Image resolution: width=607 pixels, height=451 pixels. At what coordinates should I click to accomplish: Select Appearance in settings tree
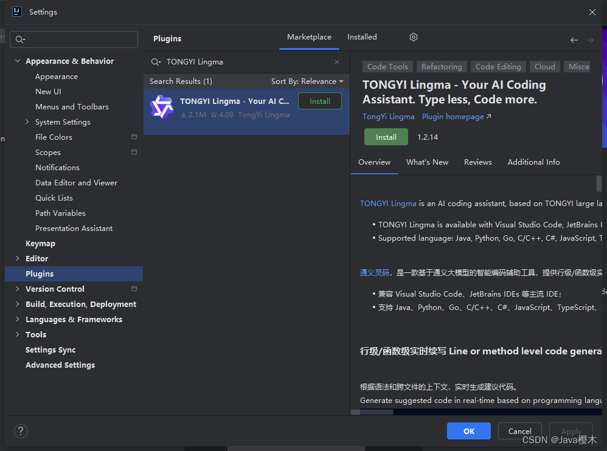(57, 77)
